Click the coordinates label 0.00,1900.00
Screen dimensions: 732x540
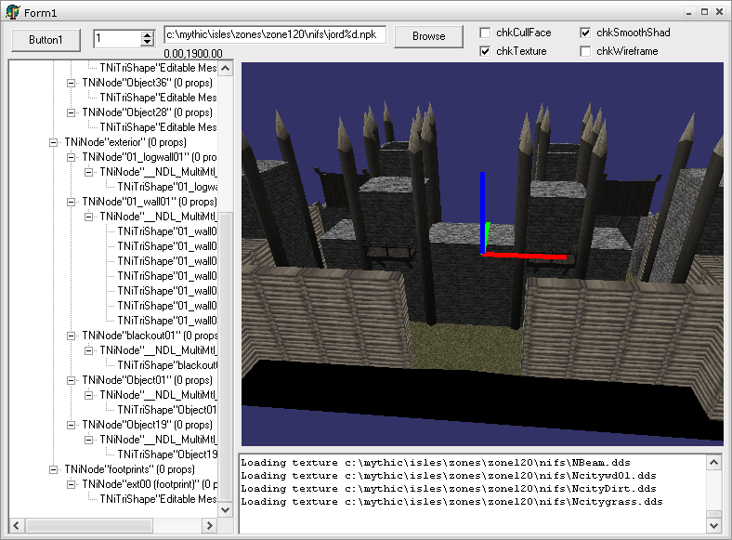tap(193, 53)
